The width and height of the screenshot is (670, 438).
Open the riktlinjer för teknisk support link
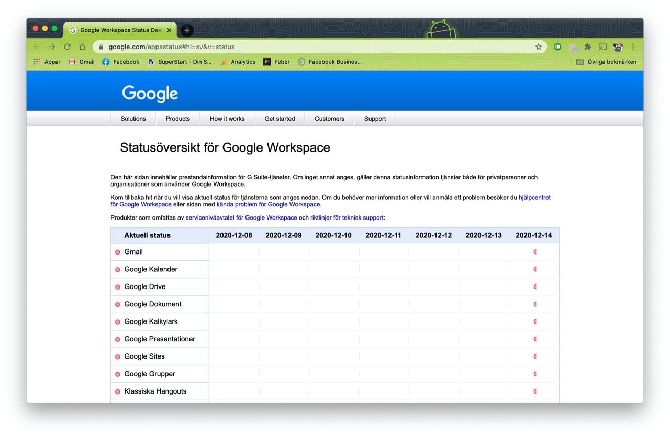pyautogui.click(x=347, y=217)
